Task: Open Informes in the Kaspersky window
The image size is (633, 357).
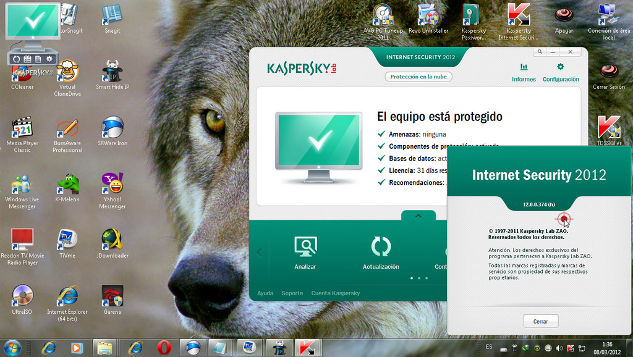Action: [x=524, y=73]
